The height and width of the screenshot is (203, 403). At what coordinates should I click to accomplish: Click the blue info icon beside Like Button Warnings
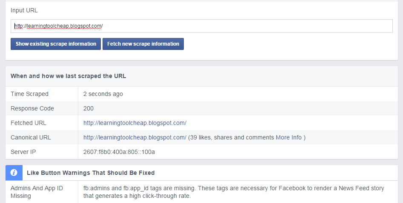pos(14,173)
